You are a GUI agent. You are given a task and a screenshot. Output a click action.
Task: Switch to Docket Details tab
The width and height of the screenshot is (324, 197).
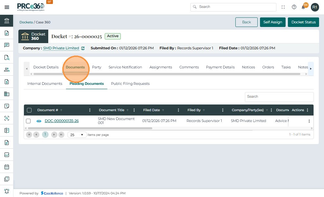pyautogui.click(x=46, y=67)
